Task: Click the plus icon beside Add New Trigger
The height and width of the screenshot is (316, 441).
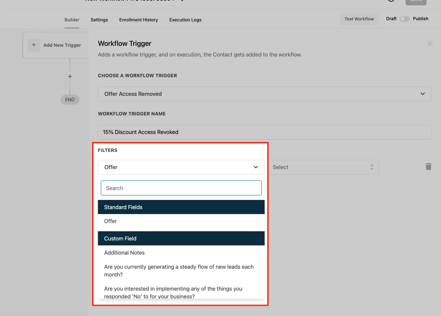Action: pos(34,45)
